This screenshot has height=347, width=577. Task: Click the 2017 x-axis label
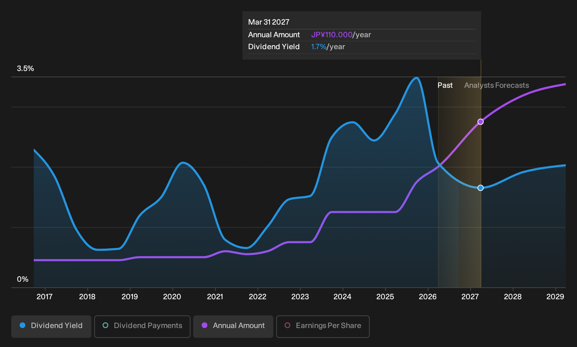click(45, 297)
